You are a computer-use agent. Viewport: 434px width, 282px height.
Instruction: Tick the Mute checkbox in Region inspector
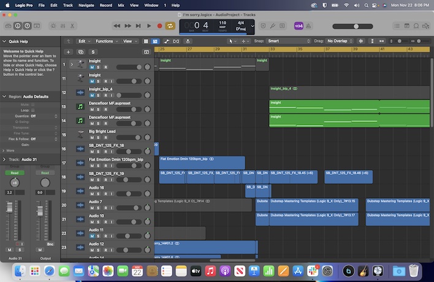tap(33, 105)
